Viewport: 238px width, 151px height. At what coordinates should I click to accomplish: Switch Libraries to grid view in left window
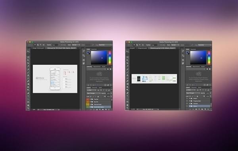(108, 69)
